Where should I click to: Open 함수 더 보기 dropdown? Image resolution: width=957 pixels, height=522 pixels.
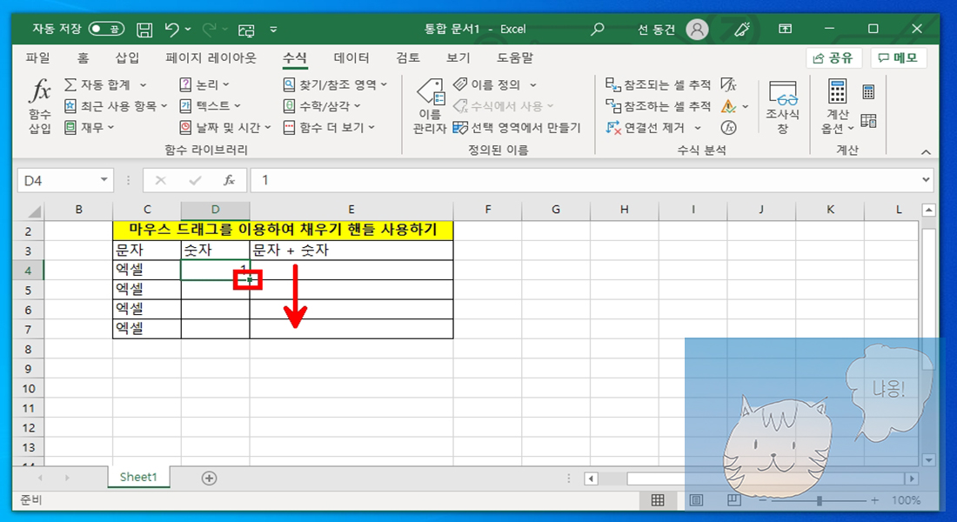(329, 128)
